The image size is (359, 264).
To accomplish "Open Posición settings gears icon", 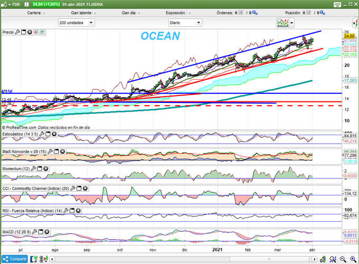I will tap(323, 13).
